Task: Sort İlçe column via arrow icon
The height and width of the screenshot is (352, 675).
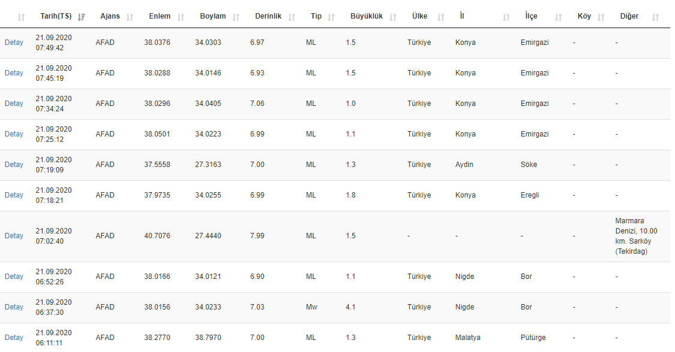Action: (559, 17)
